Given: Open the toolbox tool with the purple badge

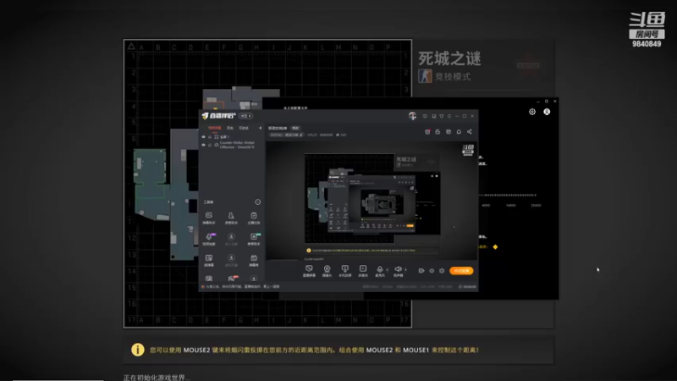Looking at the screenshot, I should [209, 239].
